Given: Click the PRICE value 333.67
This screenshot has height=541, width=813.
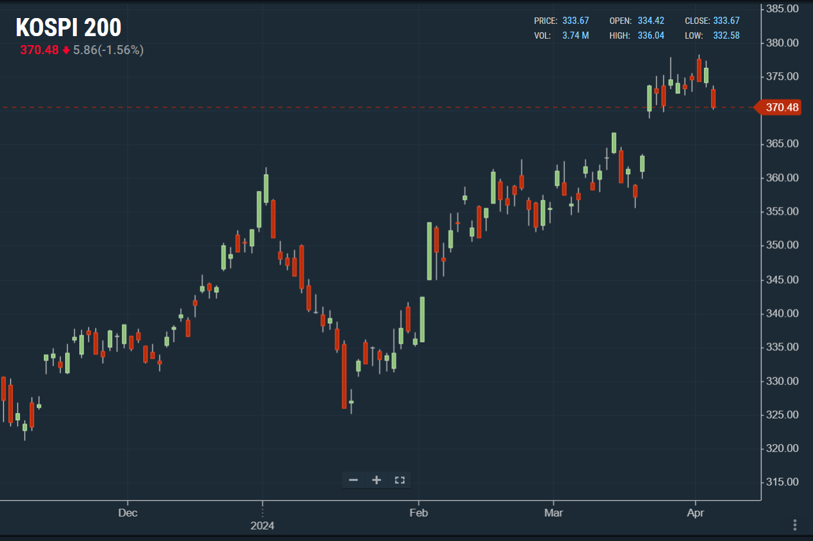Looking at the screenshot, I should point(576,21).
